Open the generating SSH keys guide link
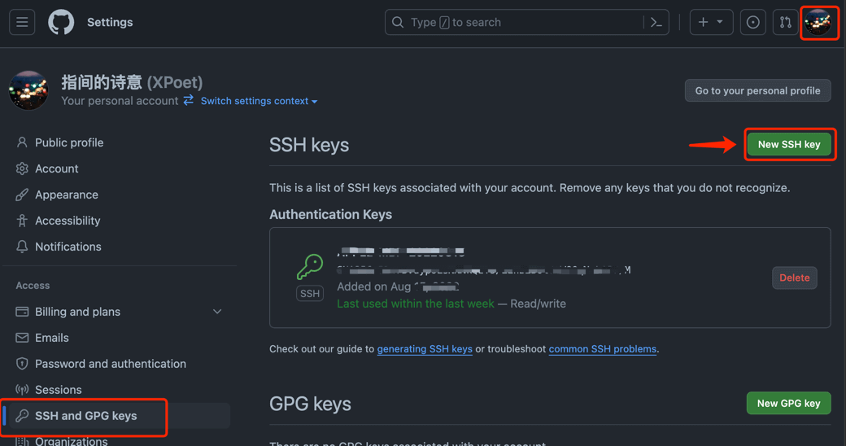The image size is (846, 446). coord(425,349)
